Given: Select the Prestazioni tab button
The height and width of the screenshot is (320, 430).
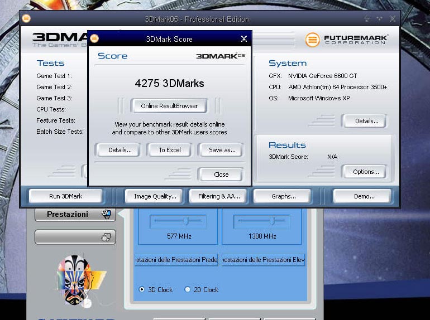Looking at the screenshot, I should click(x=75, y=214).
